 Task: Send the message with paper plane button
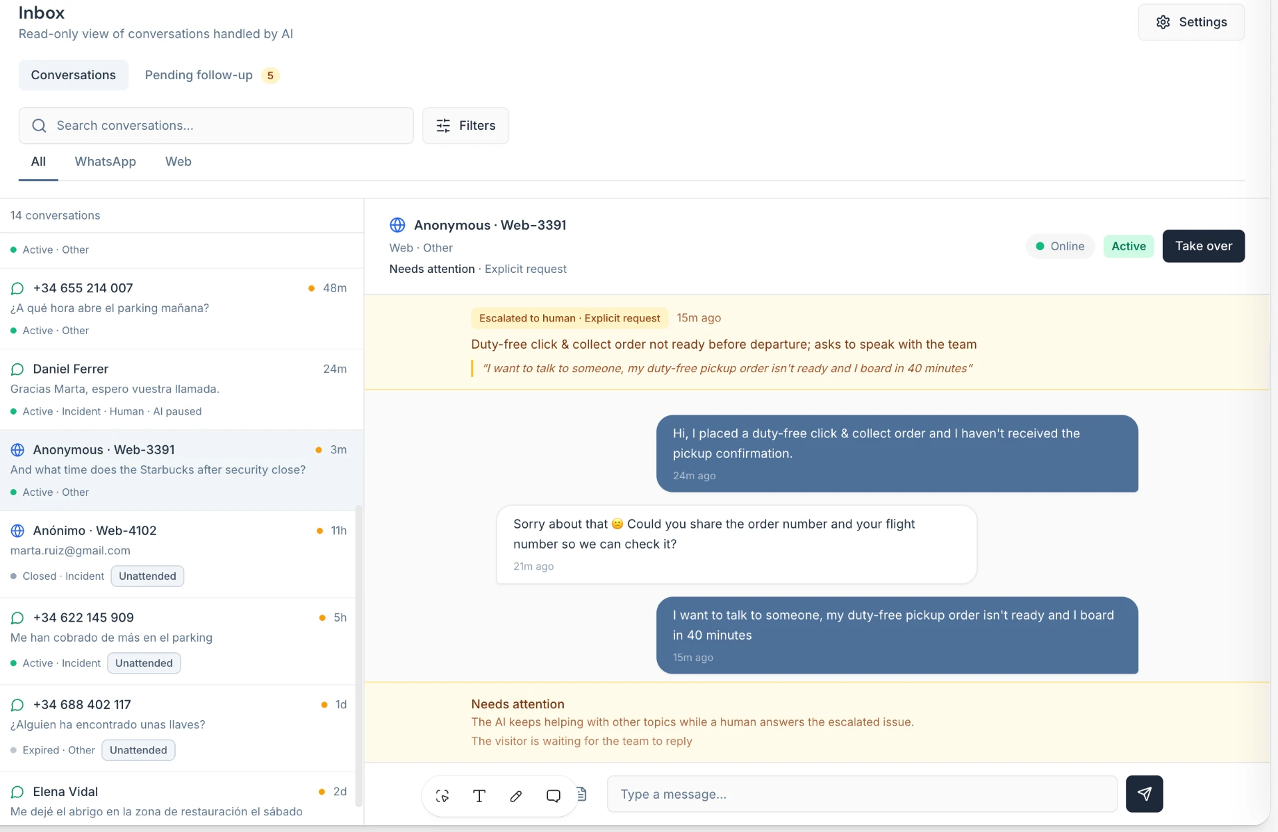tap(1144, 793)
